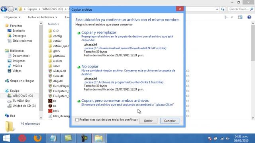This screenshot has height=143, width=255.
Task: Click the file list scrollbar down arrow
Action: (x=253, y=118)
